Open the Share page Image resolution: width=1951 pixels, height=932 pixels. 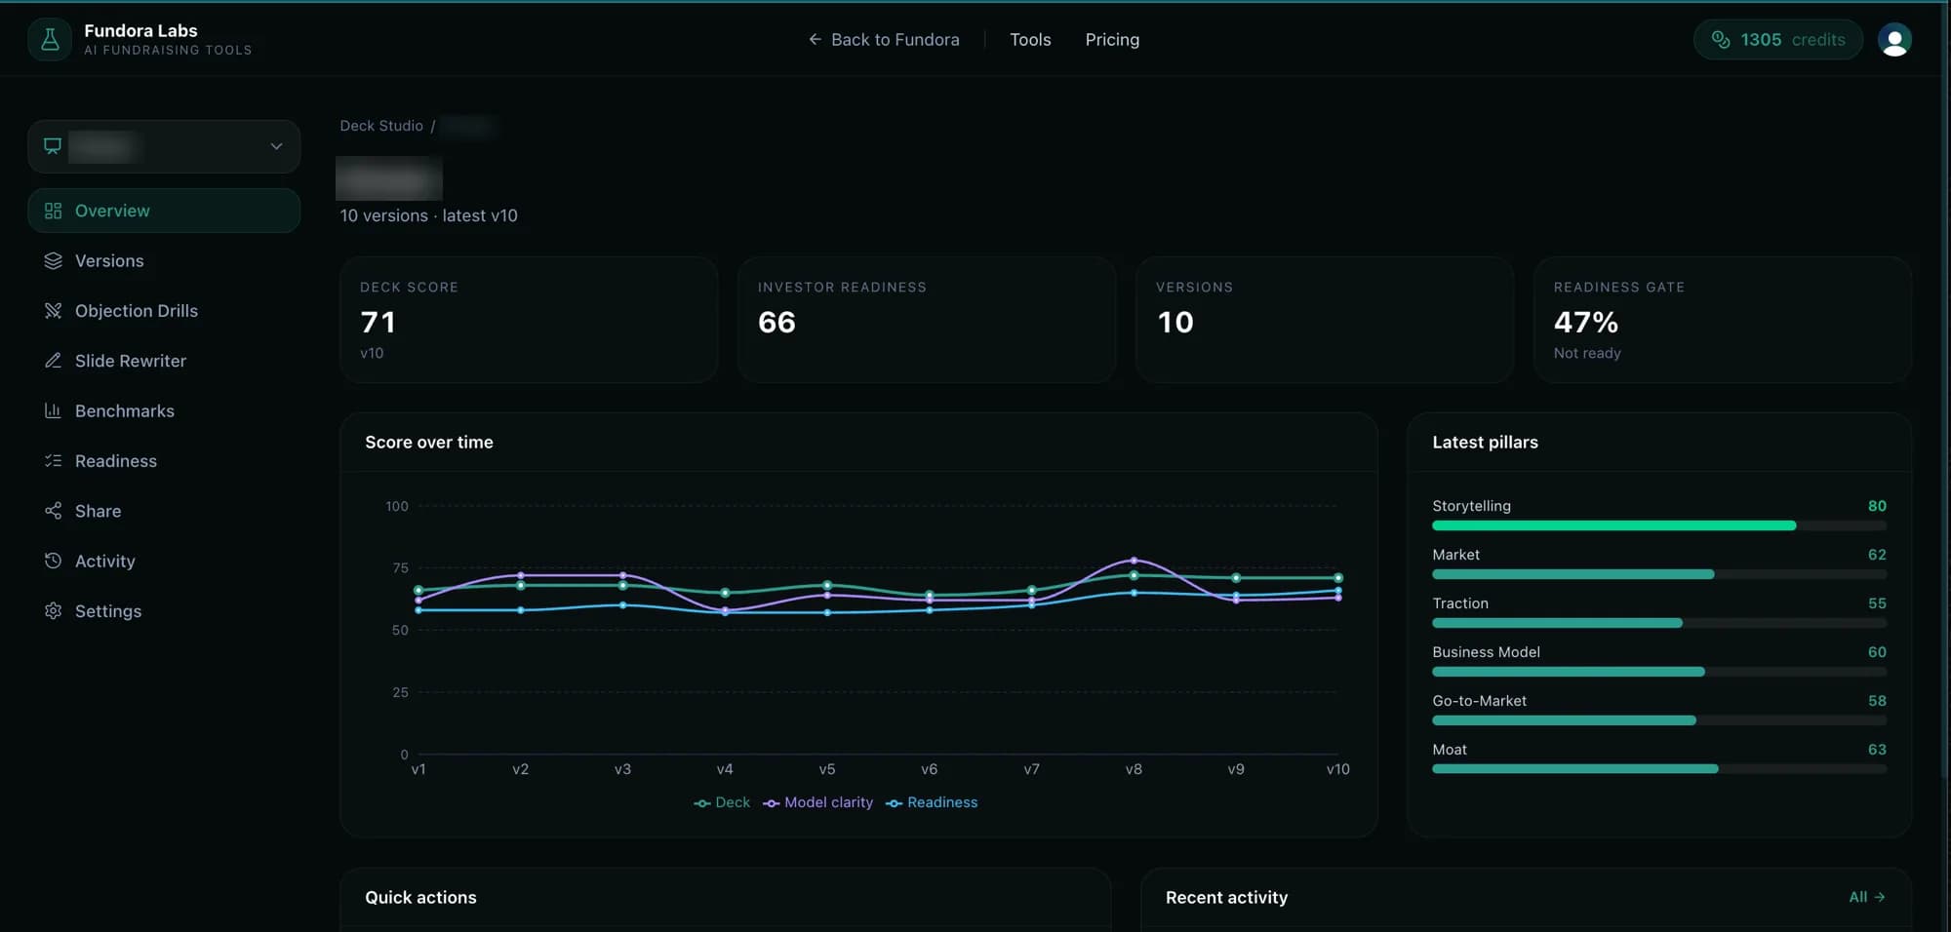164,511
